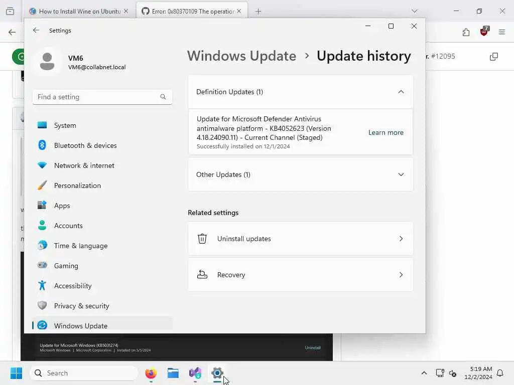
Task: Click Learn more for KB4052623
Action: (386, 132)
